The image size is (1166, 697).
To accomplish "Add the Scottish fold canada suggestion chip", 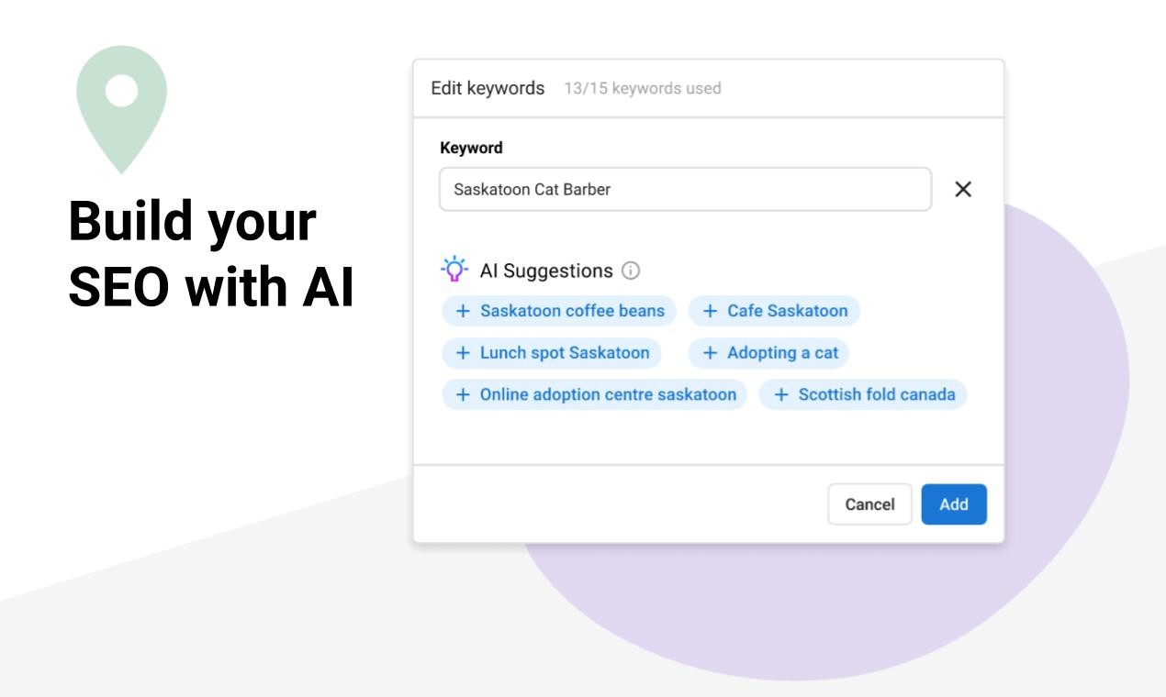I will point(863,394).
